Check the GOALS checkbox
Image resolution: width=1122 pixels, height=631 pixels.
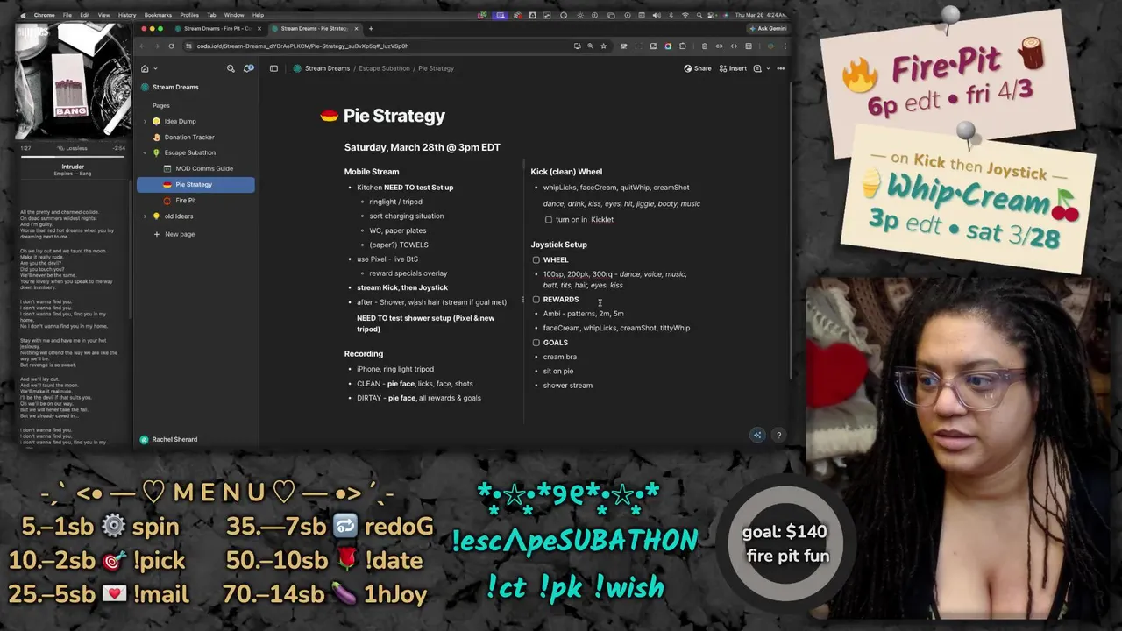(x=536, y=343)
